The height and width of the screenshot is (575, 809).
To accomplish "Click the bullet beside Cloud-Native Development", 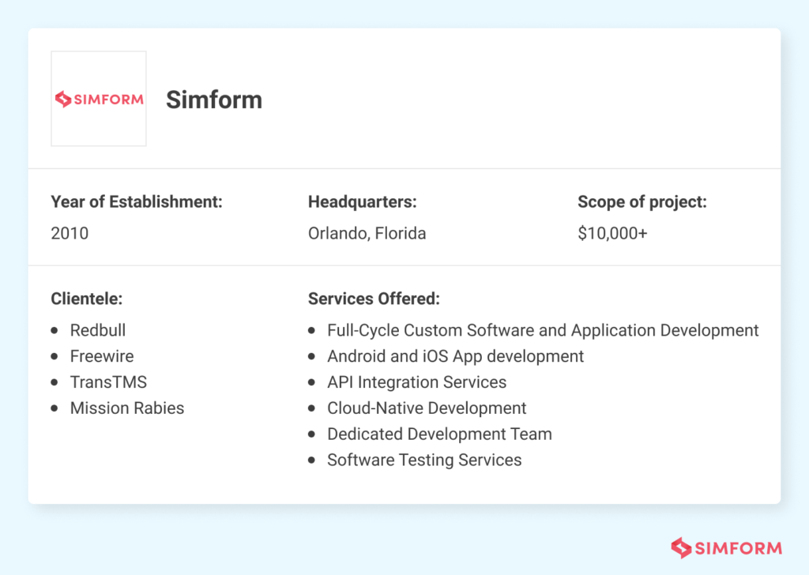I will 313,408.
